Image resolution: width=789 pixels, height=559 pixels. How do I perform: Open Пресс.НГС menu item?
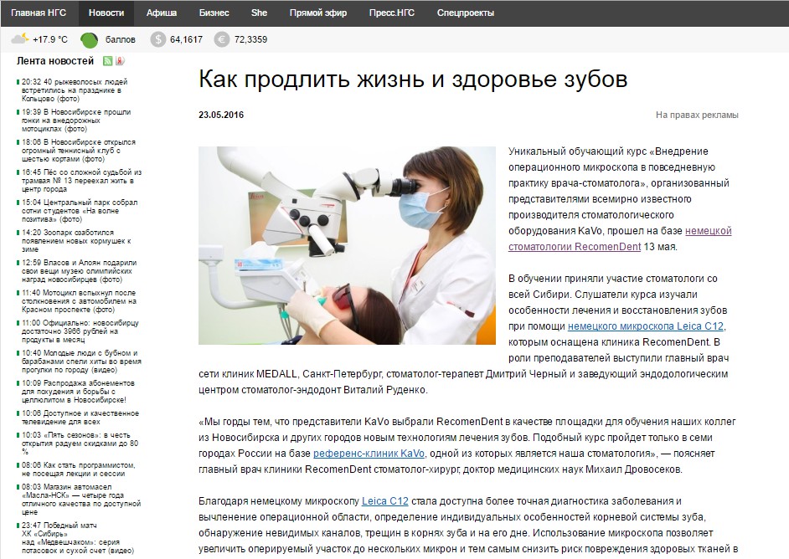[x=391, y=13]
